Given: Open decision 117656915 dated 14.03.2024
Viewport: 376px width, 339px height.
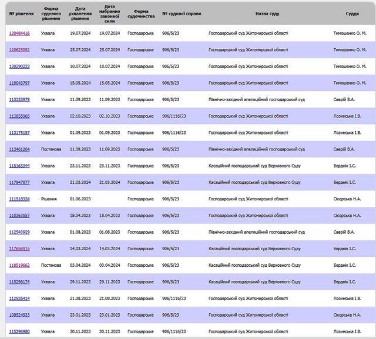Looking at the screenshot, I should coord(19,249).
